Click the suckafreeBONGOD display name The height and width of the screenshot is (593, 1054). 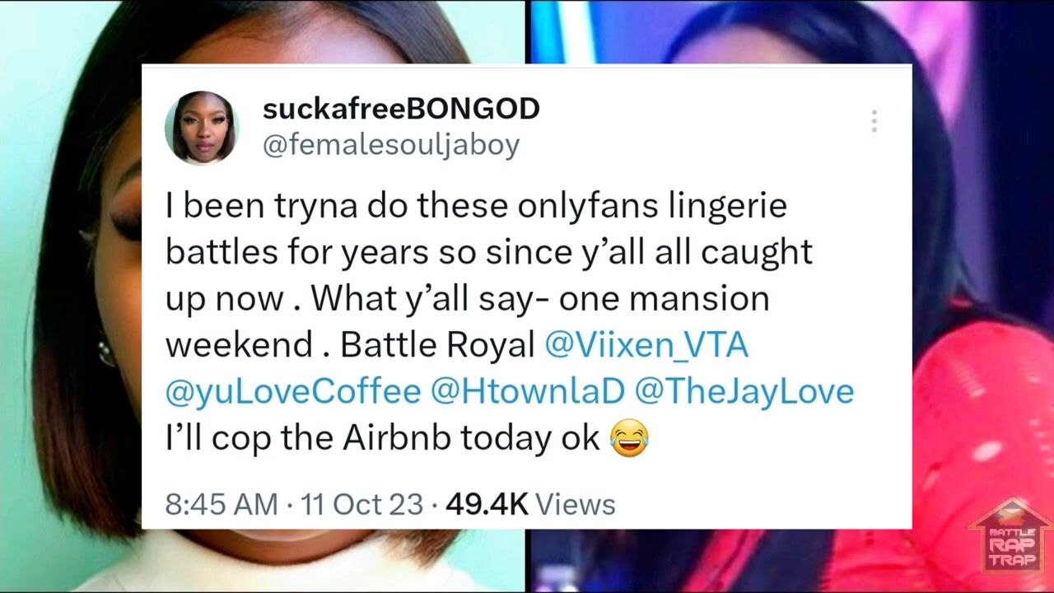[x=401, y=108]
